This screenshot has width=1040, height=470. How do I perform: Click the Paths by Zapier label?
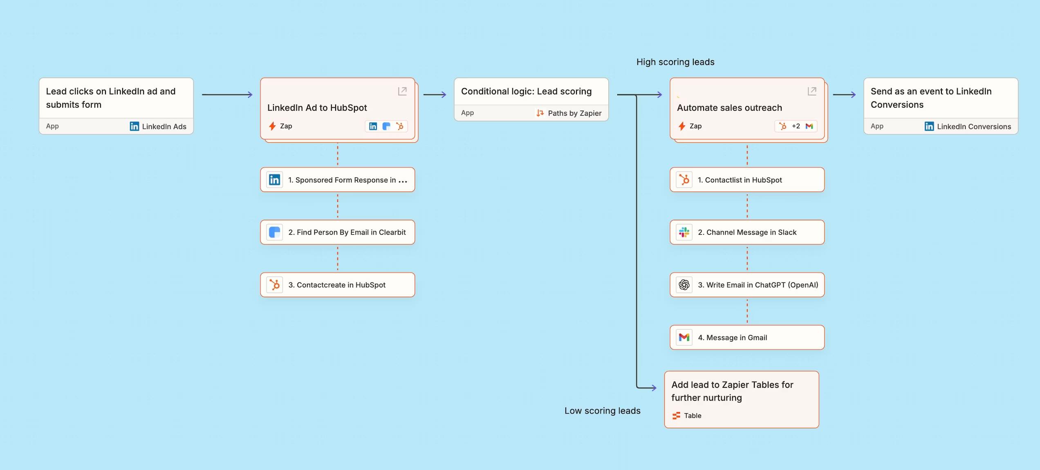[x=575, y=113]
